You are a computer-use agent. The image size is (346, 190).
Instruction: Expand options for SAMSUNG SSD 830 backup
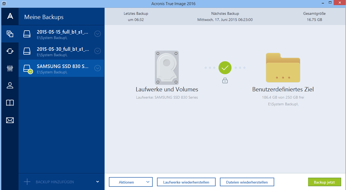(x=98, y=68)
